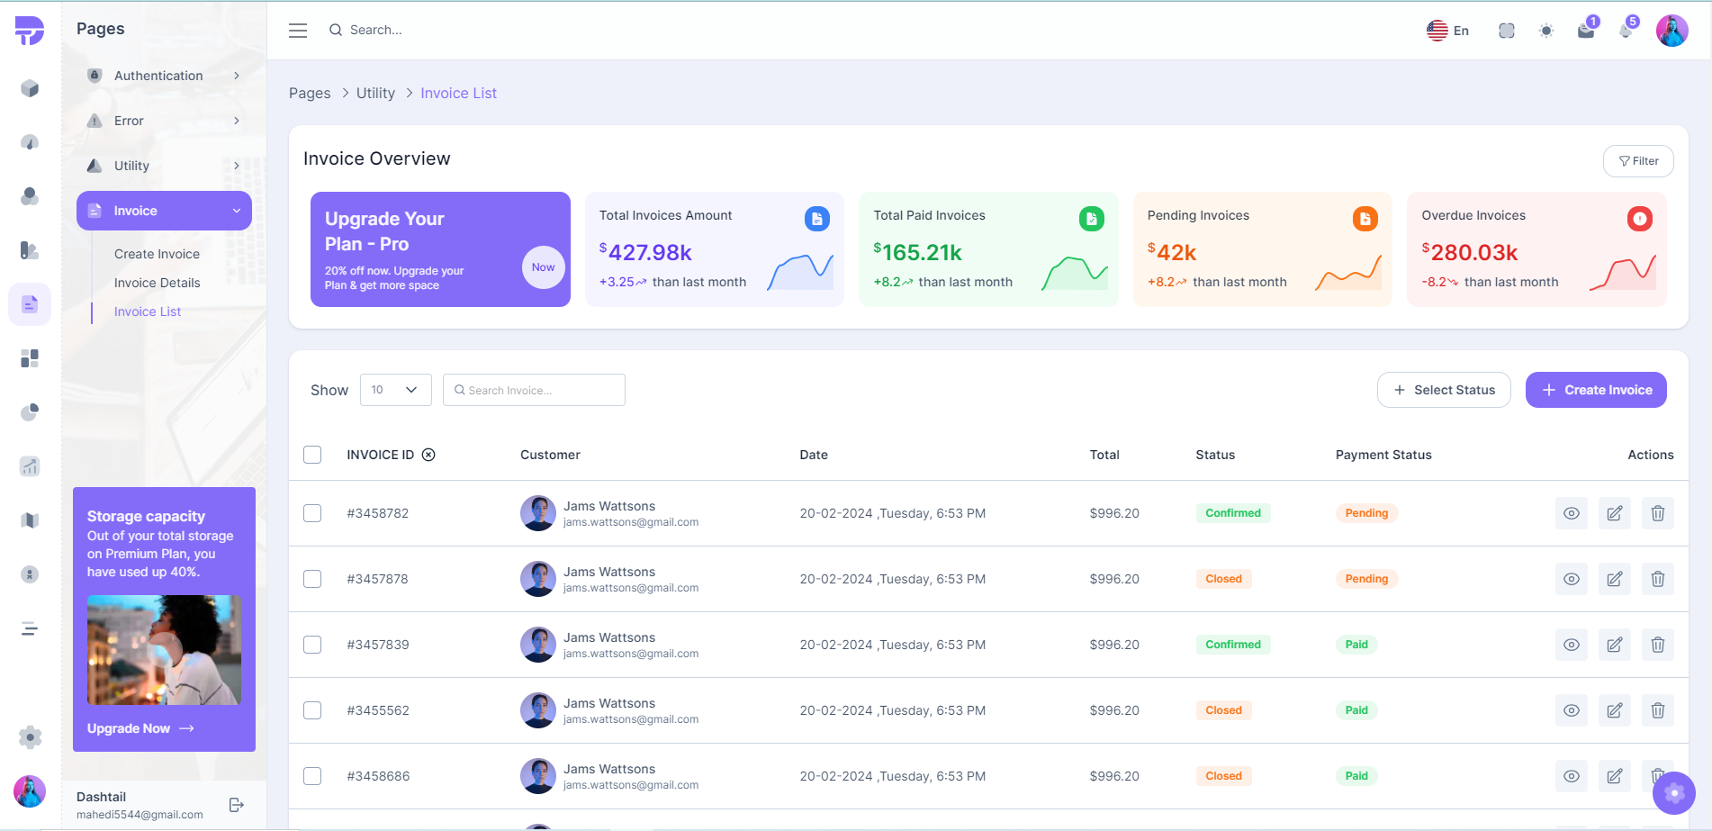Open the Select Status dropdown

tap(1444, 389)
